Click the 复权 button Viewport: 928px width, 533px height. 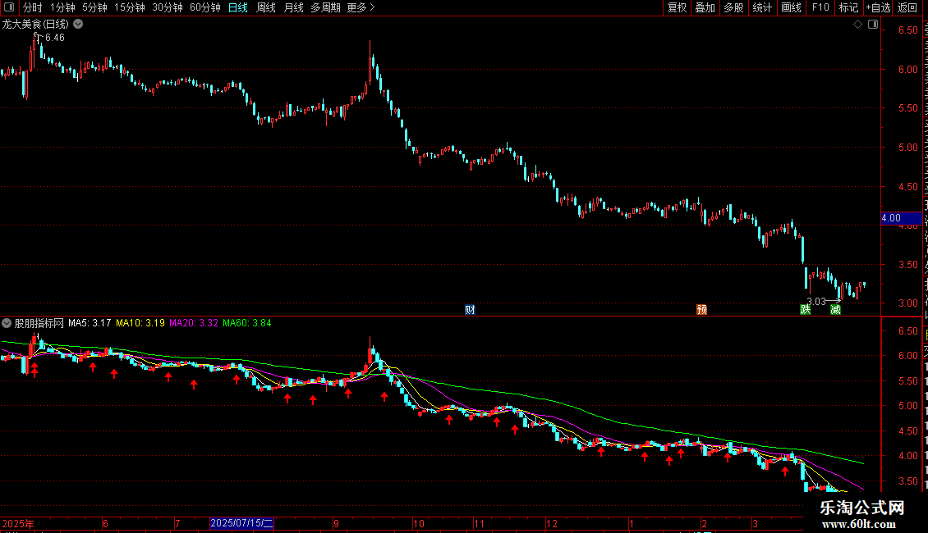point(677,7)
